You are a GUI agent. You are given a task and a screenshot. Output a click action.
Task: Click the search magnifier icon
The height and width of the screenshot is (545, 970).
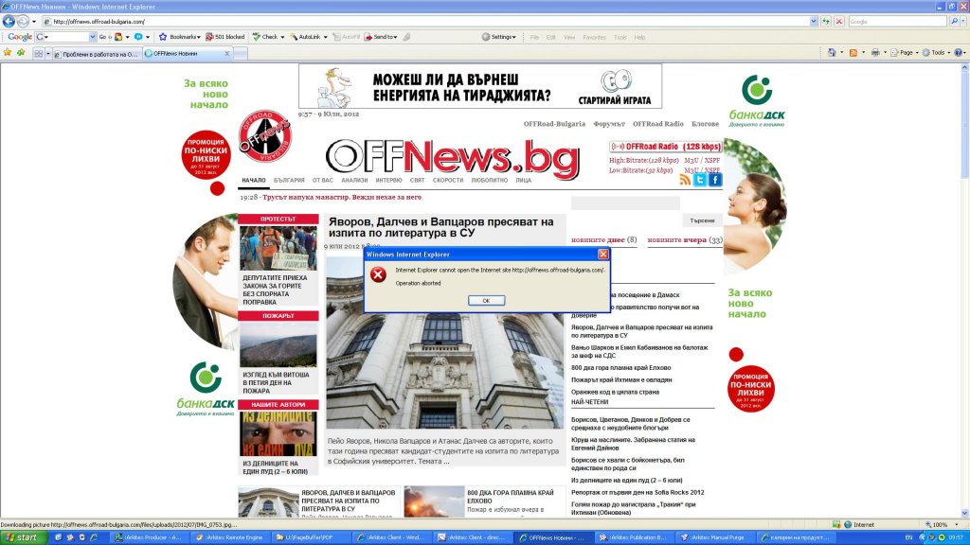(954, 21)
